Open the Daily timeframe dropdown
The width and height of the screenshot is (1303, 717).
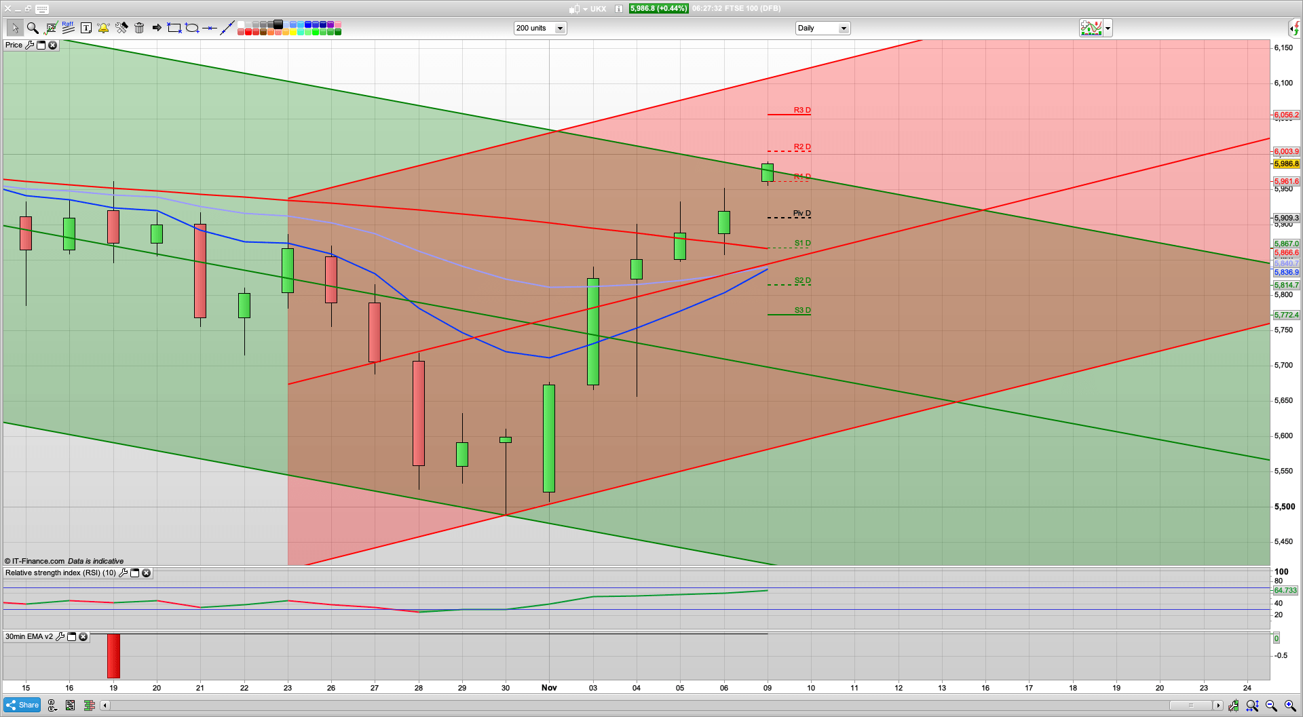coord(844,28)
